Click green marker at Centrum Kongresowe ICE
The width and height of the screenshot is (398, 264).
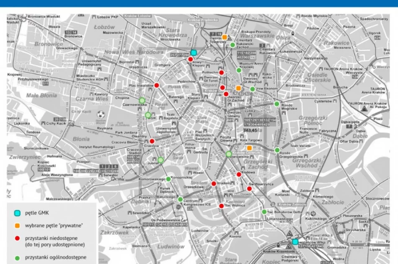pyautogui.click(x=180, y=199)
